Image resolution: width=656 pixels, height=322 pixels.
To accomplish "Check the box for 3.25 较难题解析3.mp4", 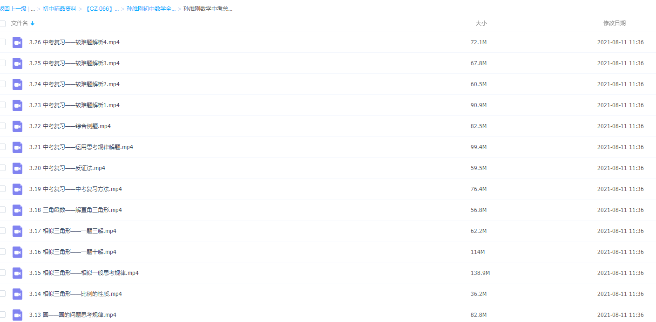I will click(2, 63).
